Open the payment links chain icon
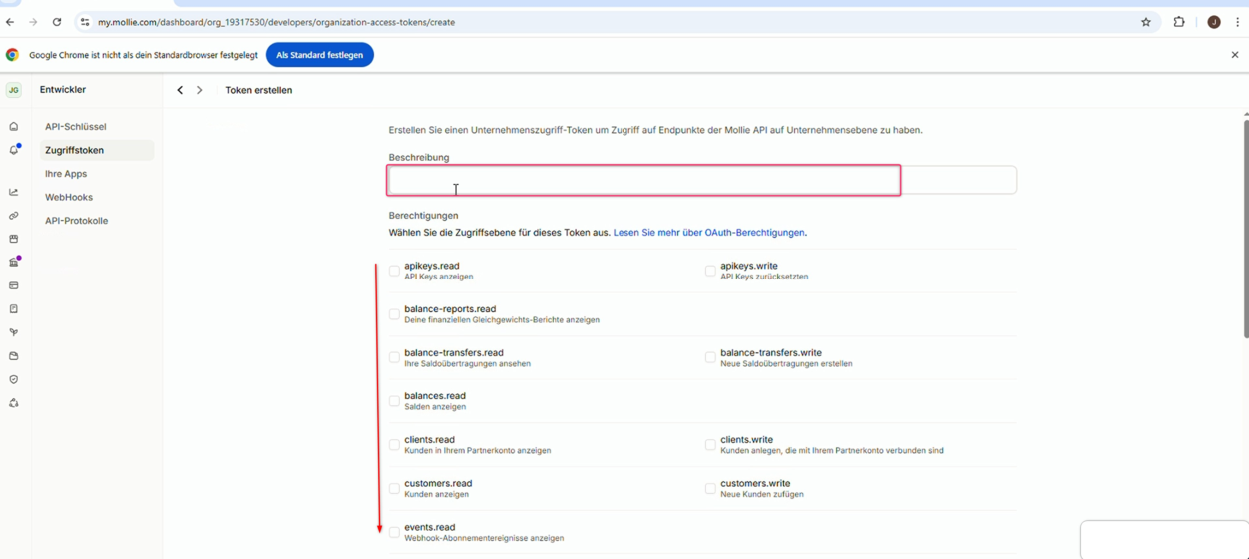Image resolution: width=1249 pixels, height=559 pixels. [x=14, y=216]
